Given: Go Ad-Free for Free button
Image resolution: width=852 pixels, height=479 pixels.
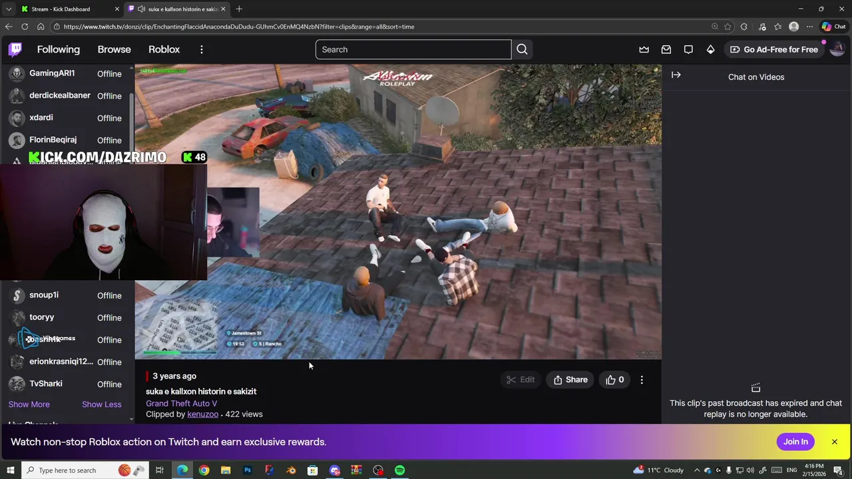Looking at the screenshot, I should 774,49.
